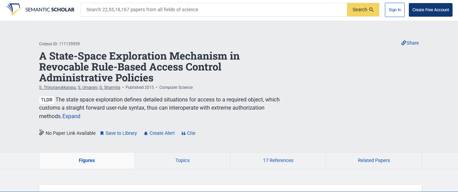
Task: Click the bell icon for Create Alert
Action: (x=146, y=133)
